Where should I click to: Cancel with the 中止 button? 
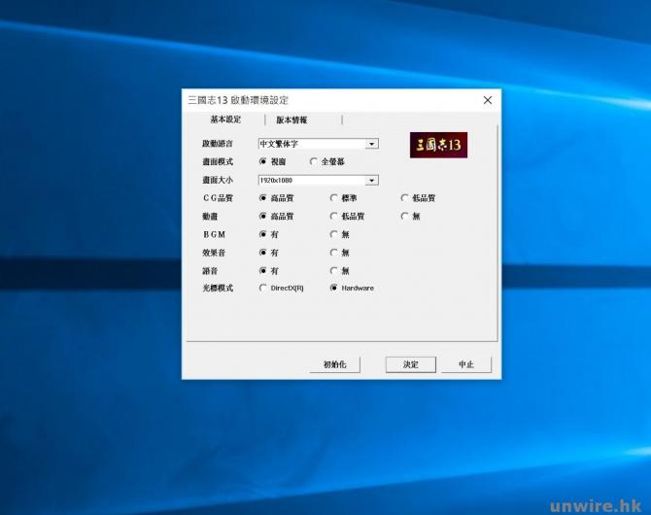click(465, 364)
